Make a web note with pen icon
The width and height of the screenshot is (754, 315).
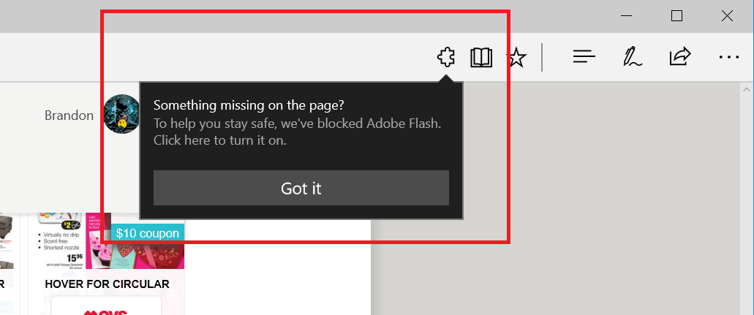coord(632,57)
